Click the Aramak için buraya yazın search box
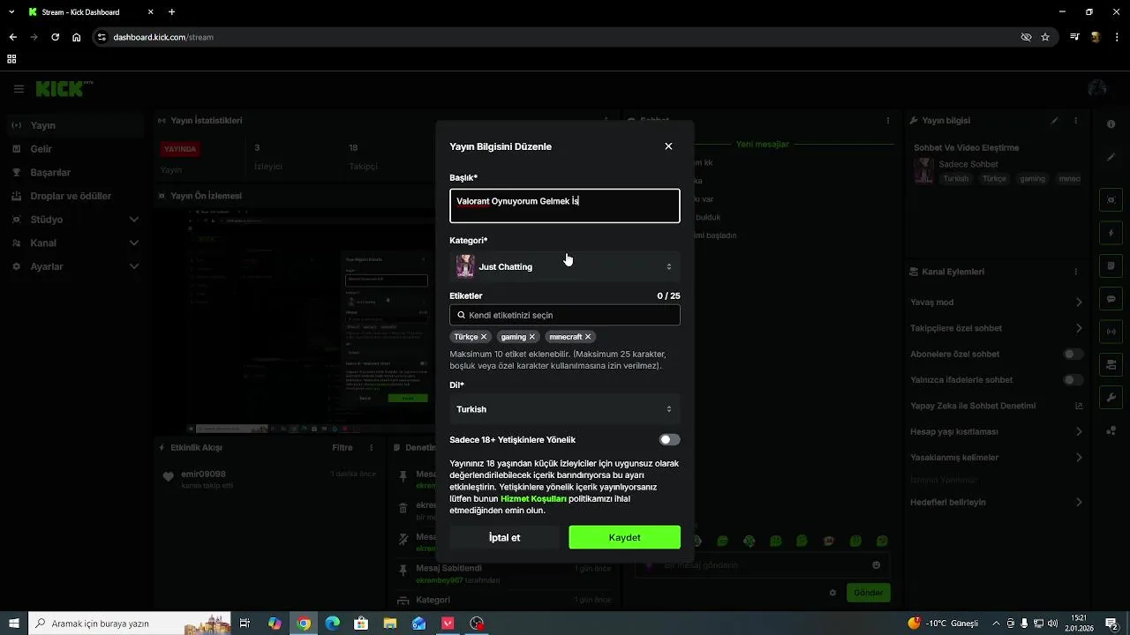This screenshot has width=1130, height=635. pos(130,624)
